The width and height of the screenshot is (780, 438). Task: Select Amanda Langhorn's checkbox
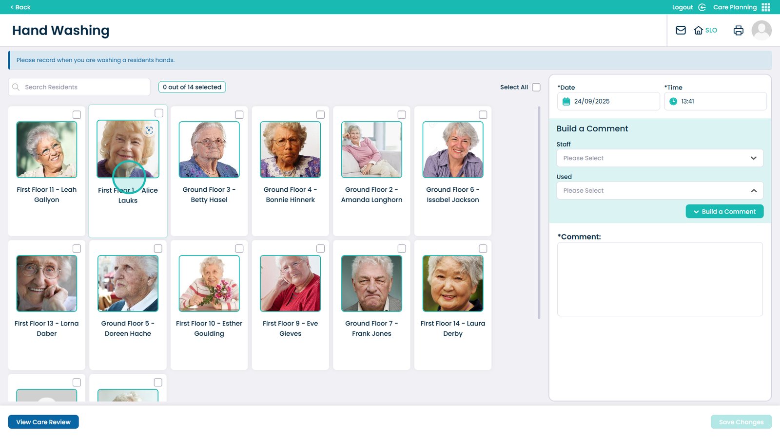[x=402, y=115]
